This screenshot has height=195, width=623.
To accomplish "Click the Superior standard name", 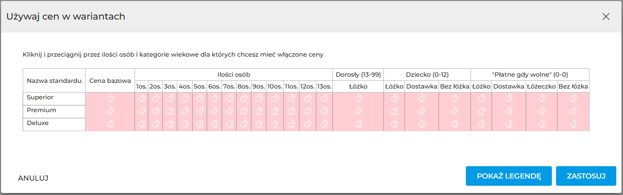I will (40, 97).
